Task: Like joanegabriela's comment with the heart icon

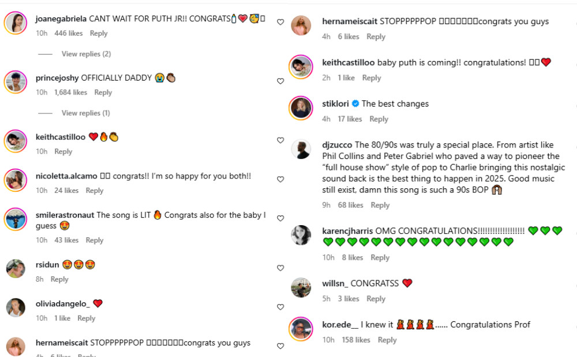Action: pyautogui.click(x=280, y=22)
